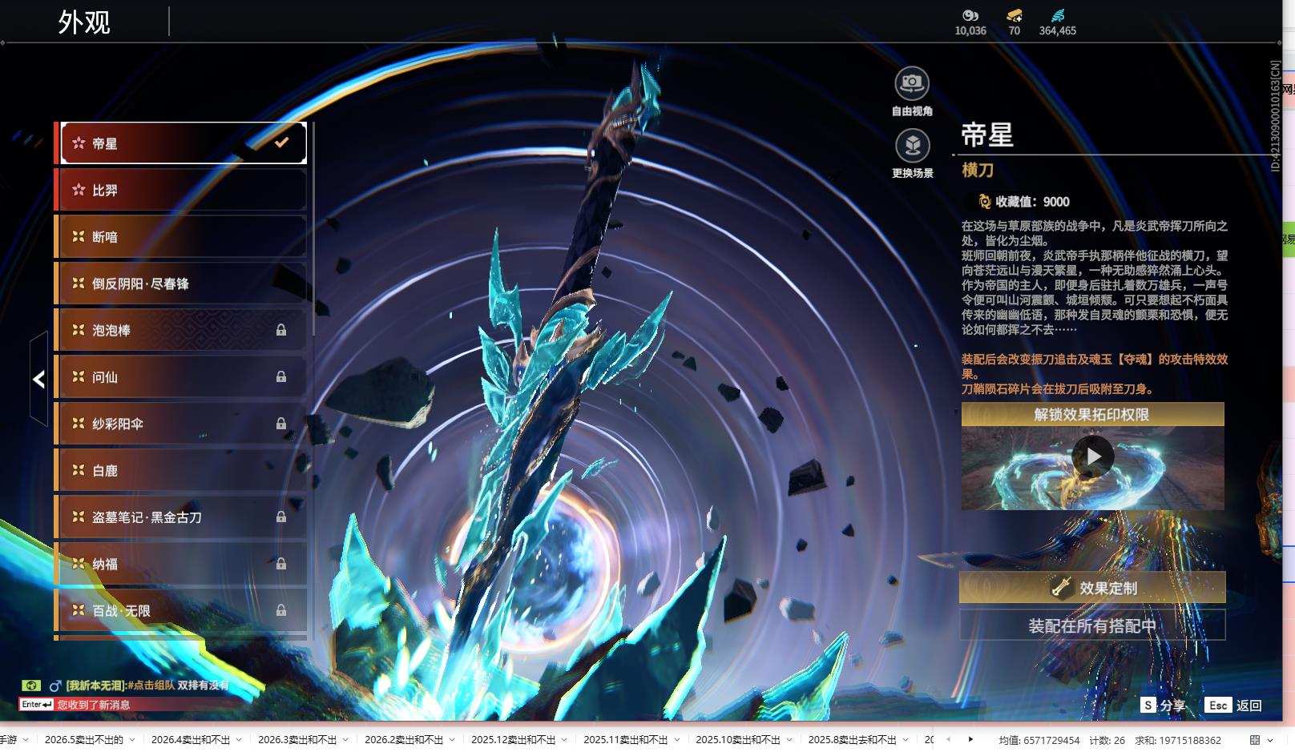Select the 百战·无限 skin
Image resolution: width=1295 pixels, height=752 pixels.
184,610
